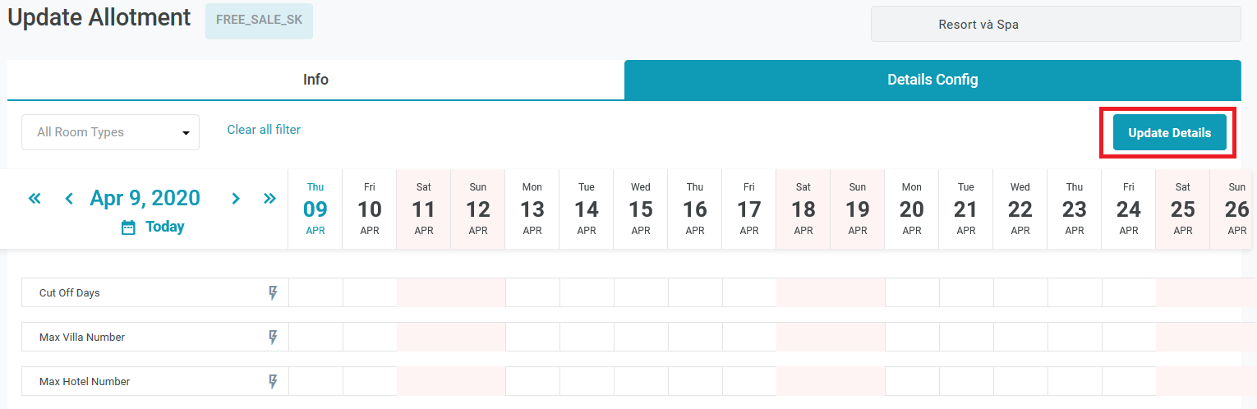Click the Max Villa Number cell for Fri 10
The height and width of the screenshot is (409, 1257).
pyautogui.click(x=370, y=338)
